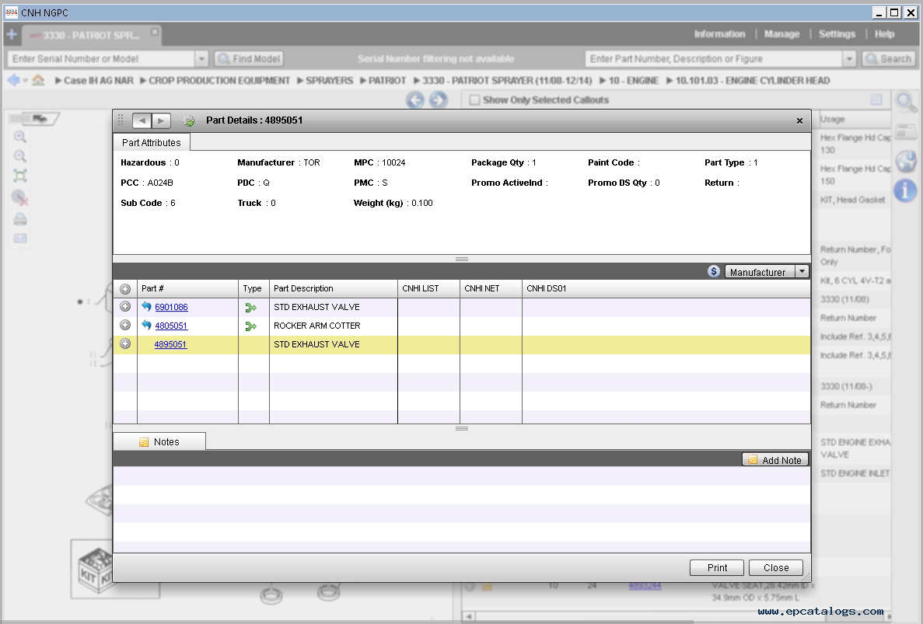This screenshot has width=923, height=624.
Task: Expand the row for part 4805051
Action: [x=125, y=326]
